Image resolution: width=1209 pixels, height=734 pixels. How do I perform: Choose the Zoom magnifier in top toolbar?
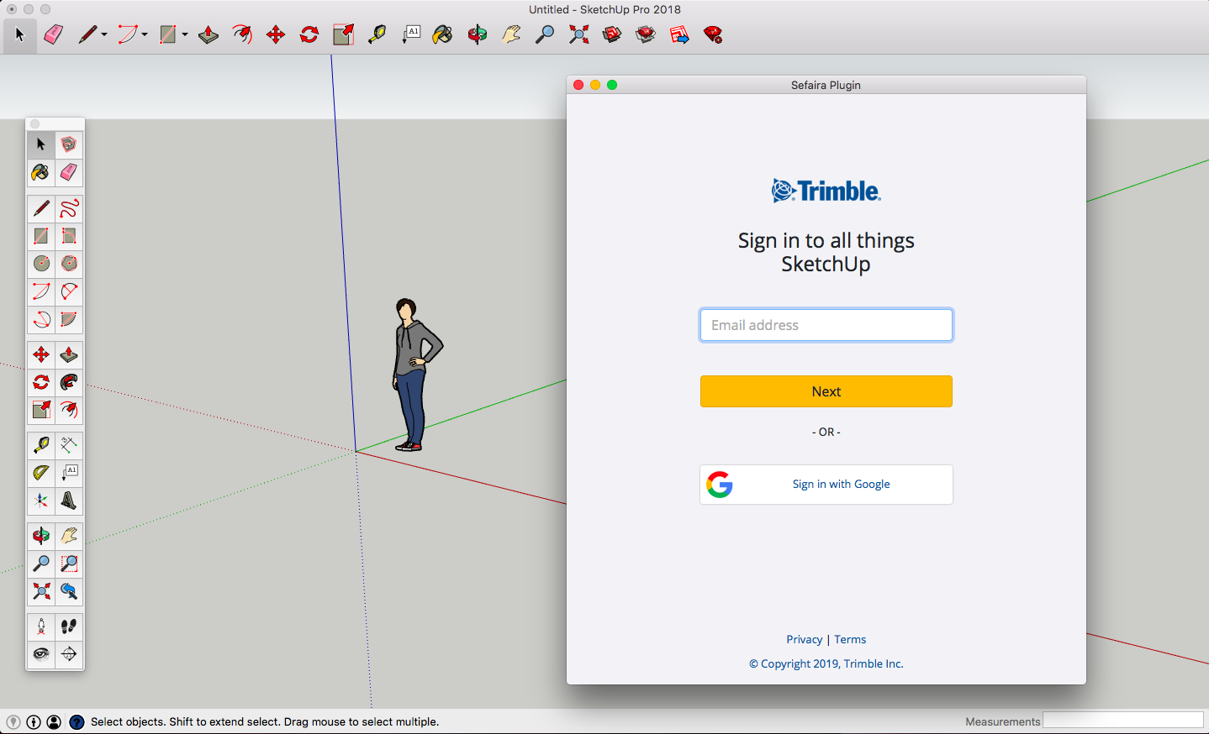click(x=545, y=34)
